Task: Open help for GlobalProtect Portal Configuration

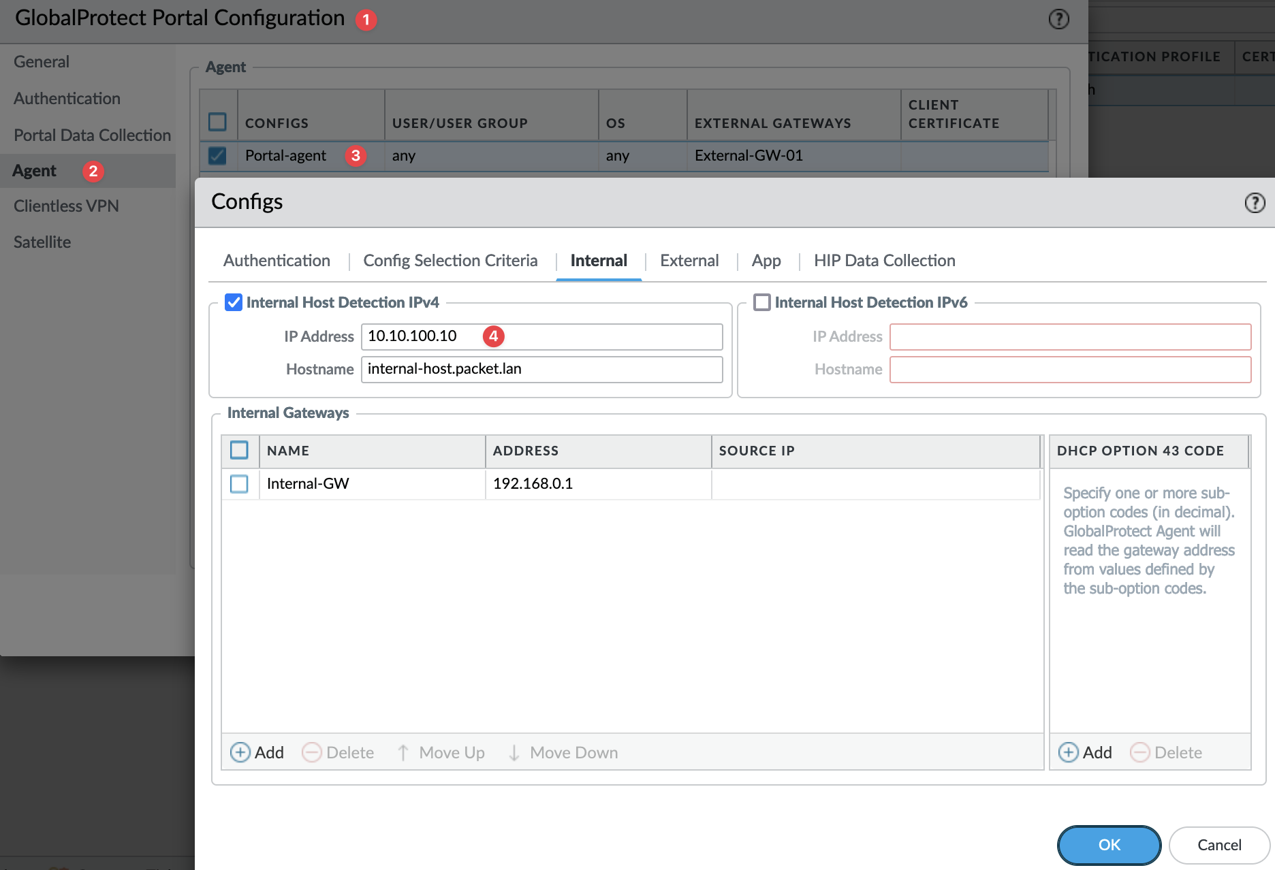Action: click(x=1058, y=20)
